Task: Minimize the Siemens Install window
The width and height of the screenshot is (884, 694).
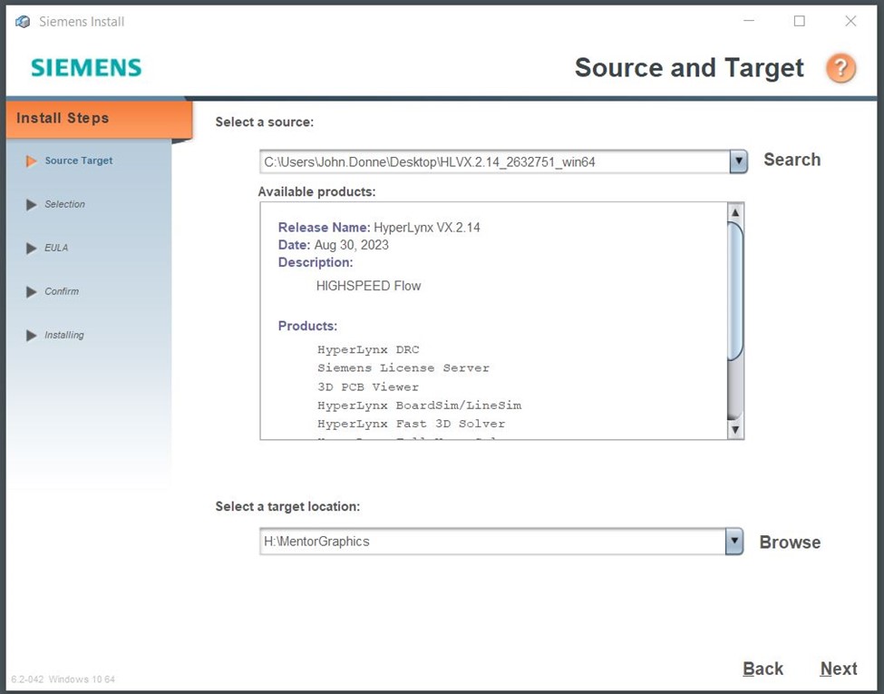Action: [x=749, y=22]
